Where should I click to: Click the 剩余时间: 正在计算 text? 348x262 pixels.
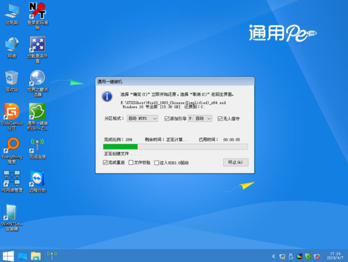coord(166,139)
